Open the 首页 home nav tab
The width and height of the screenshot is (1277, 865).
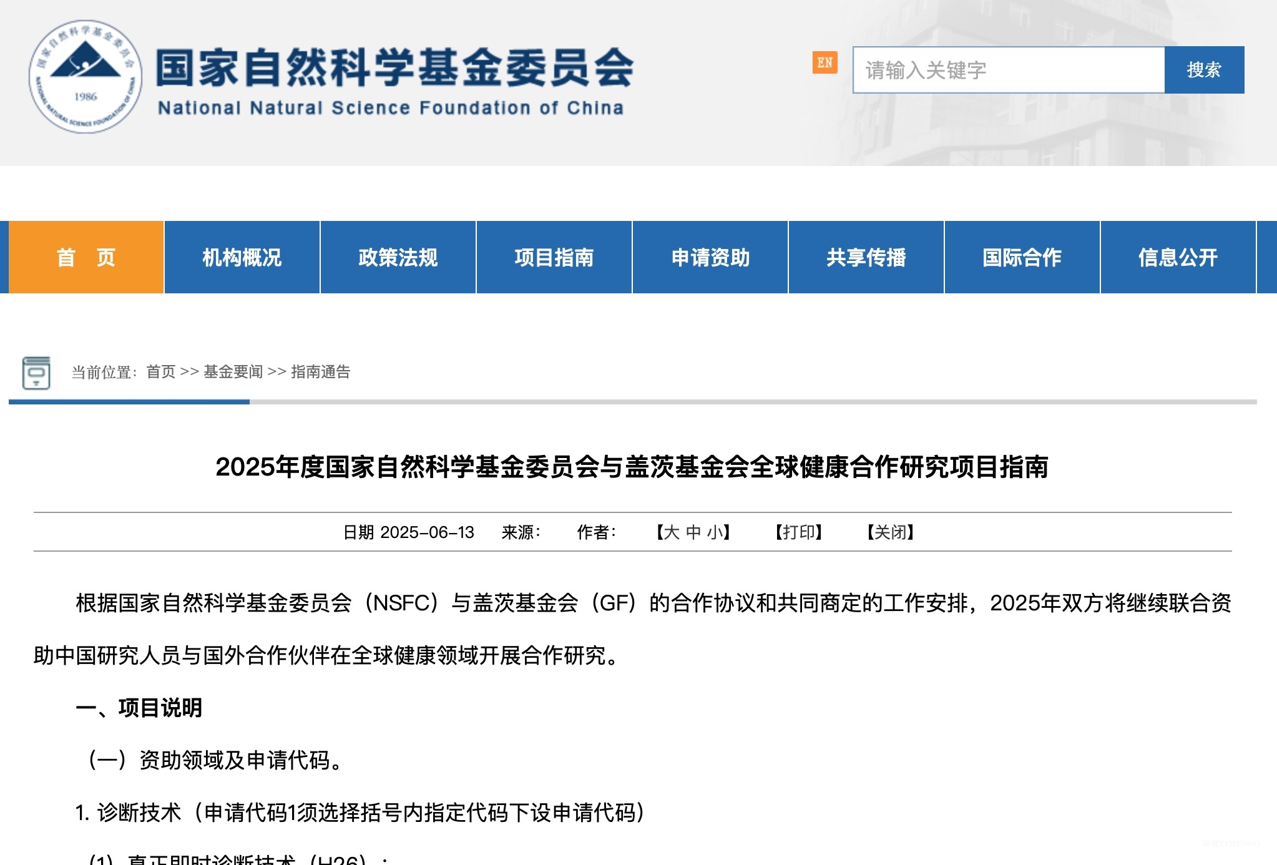(x=86, y=257)
